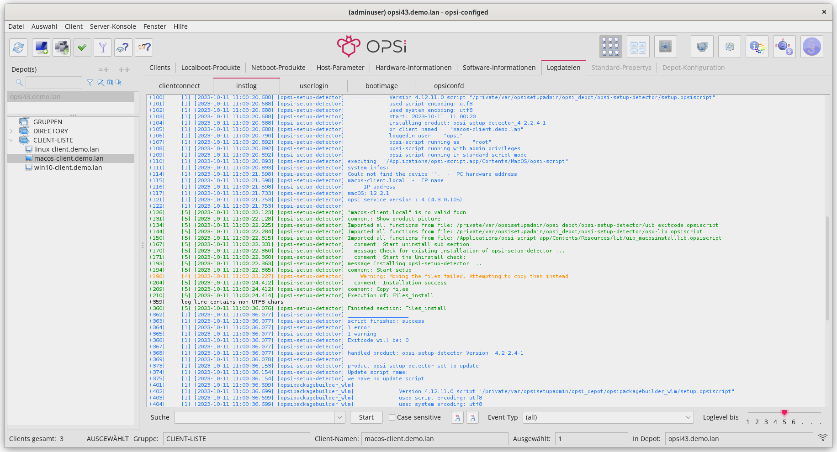This screenshot has height=452, width=837.
Task: Open the Fenster menu
Action: [x=154, y=26]
